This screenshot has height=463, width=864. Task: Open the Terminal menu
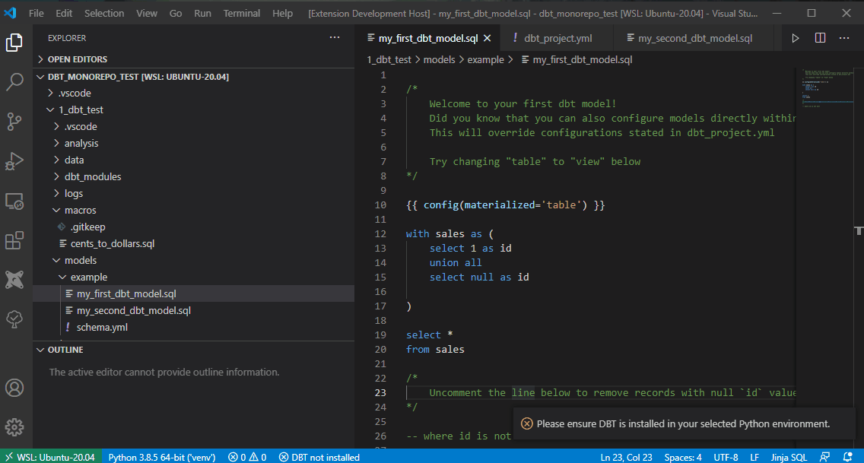coord(241,13)
